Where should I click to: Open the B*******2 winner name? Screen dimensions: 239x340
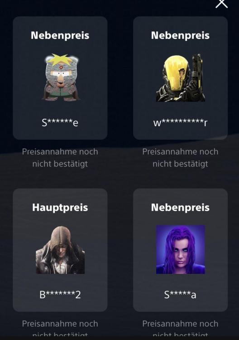pos(60,295)
